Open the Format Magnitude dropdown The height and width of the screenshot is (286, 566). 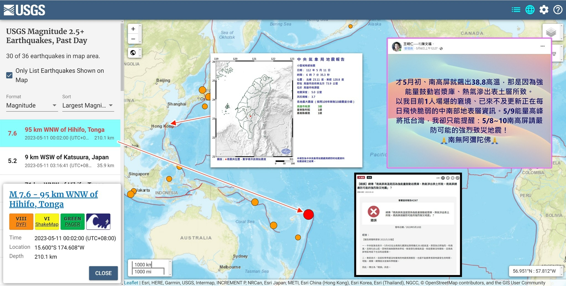coord(32,105)
